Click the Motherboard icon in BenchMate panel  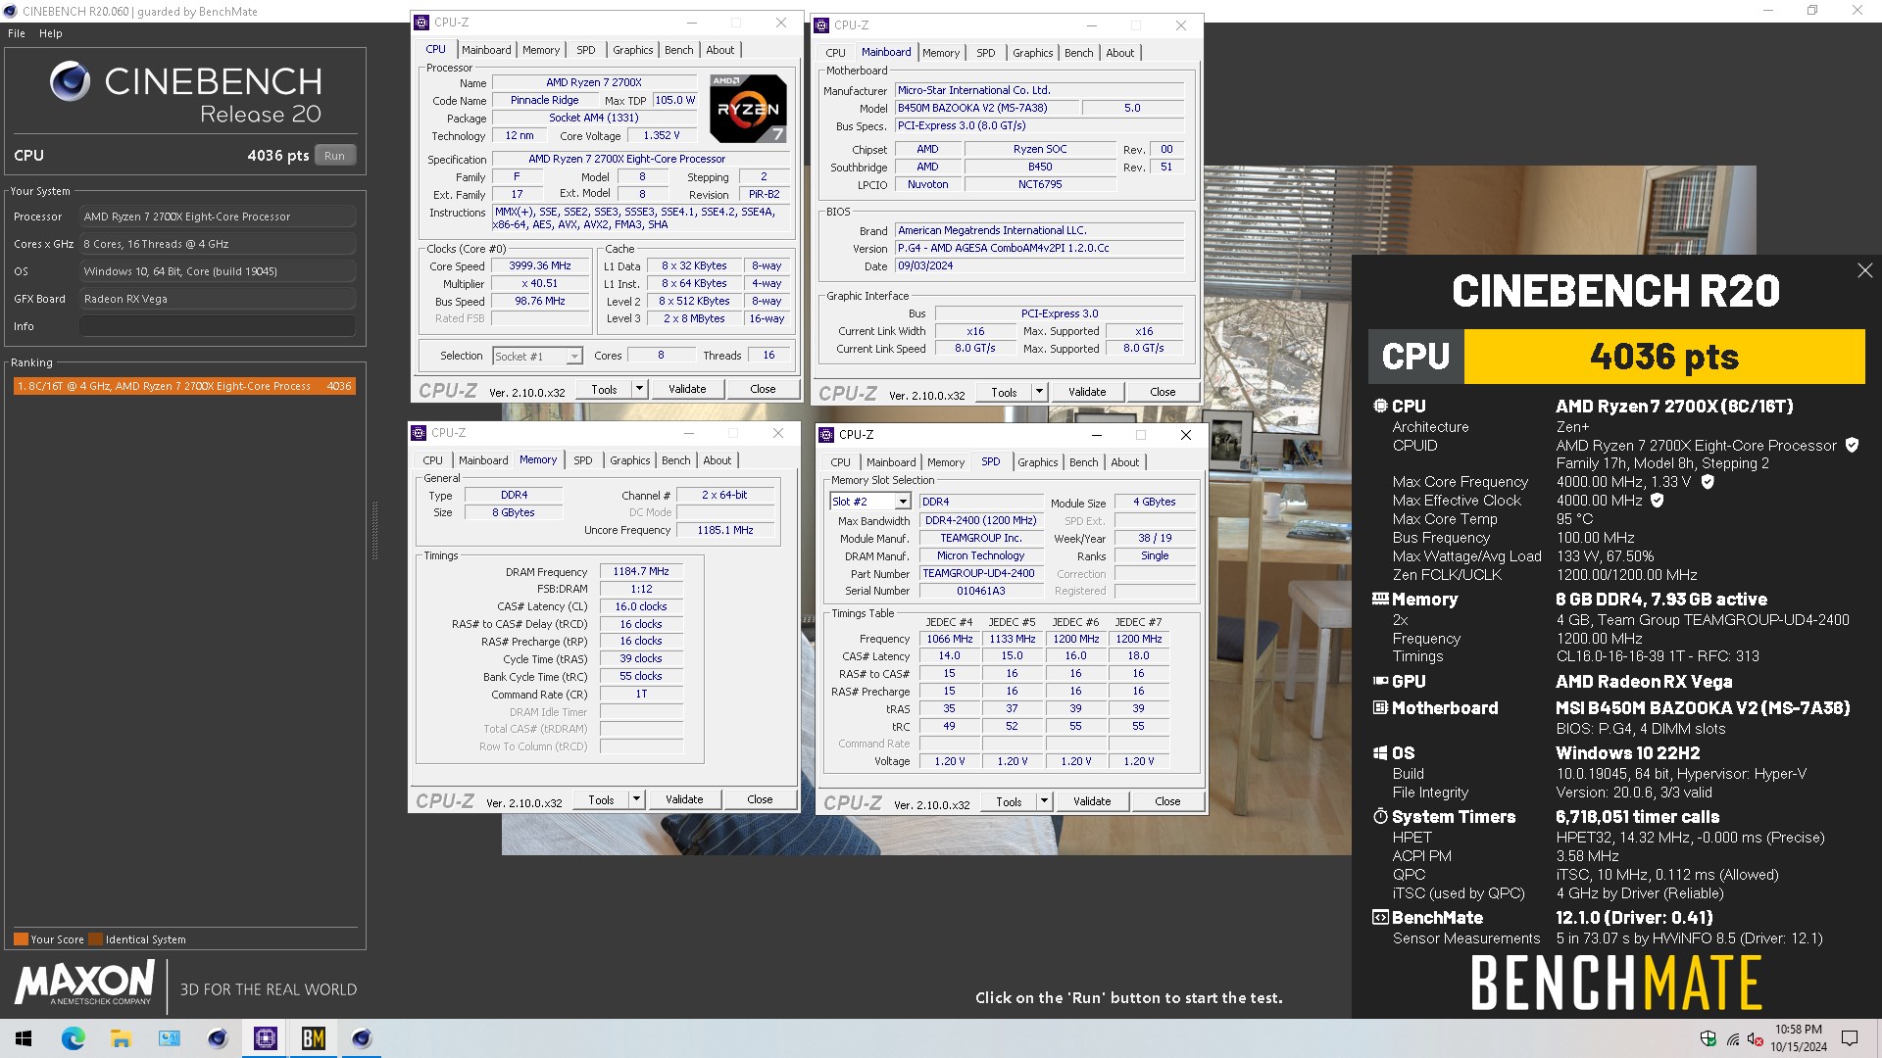[1380, 707]
